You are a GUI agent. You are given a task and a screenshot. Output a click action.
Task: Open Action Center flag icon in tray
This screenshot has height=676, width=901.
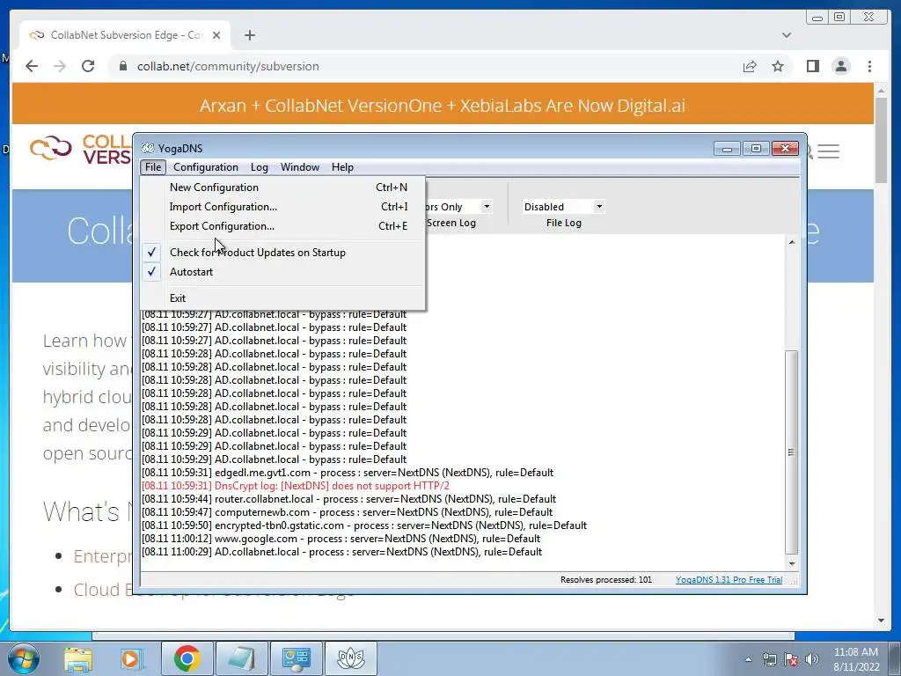[791, 659]
